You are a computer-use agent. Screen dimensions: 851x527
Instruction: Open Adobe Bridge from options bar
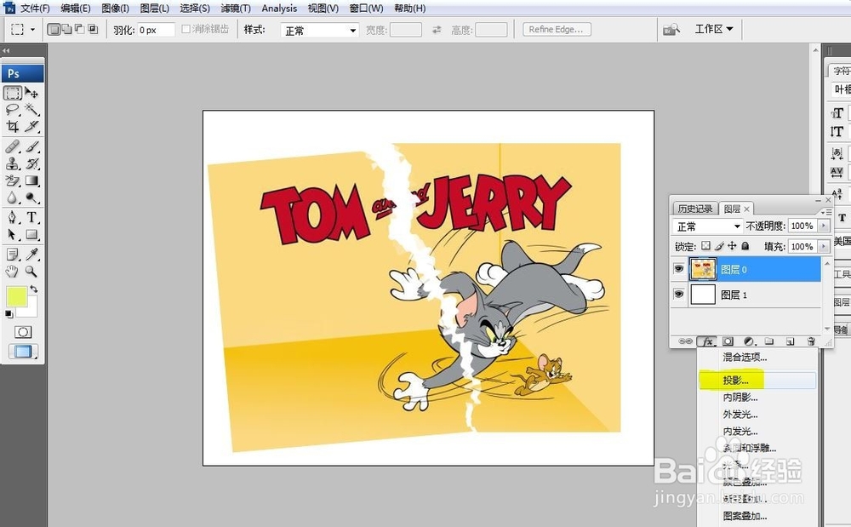click(671, 29)
